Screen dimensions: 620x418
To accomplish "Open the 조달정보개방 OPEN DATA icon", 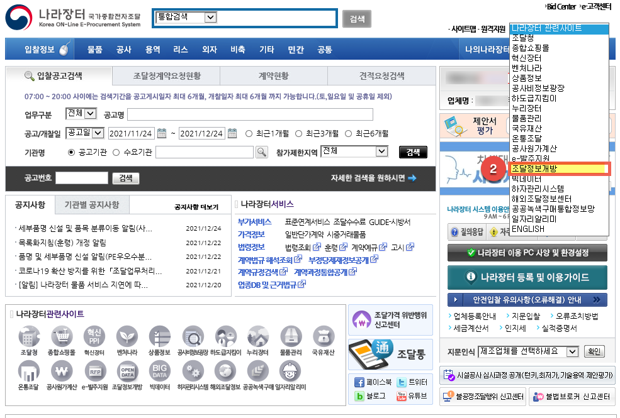I will [x=127, y=371].
